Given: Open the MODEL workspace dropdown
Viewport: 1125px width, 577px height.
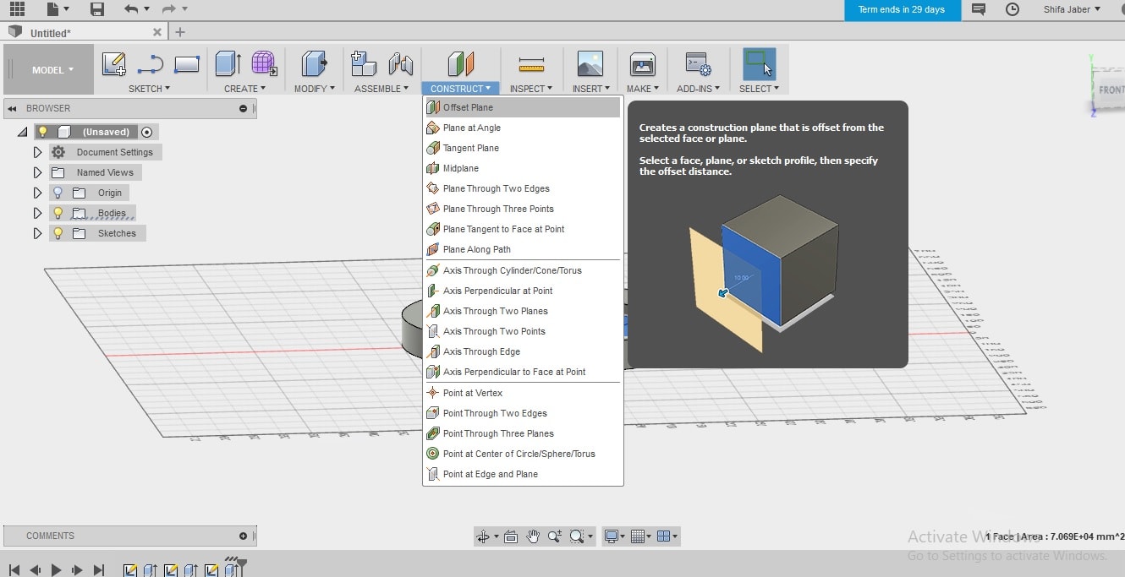Looking at the screenshot, I should click(x=52, y=70).
